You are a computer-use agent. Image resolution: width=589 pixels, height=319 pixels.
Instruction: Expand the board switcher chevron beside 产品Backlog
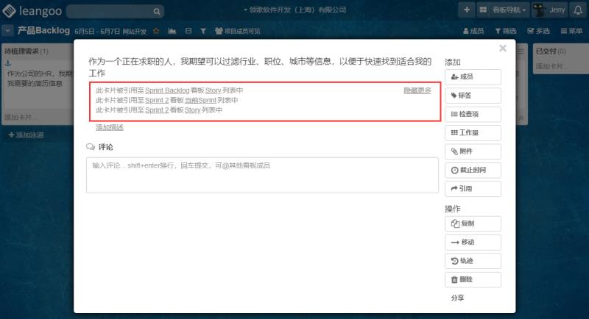(x=7, y=31)
